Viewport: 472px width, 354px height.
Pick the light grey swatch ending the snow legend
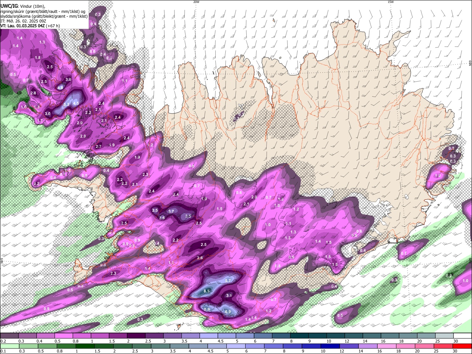[444, 336]
